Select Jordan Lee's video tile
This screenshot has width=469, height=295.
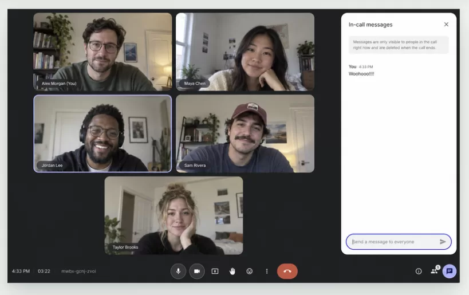click(x=103, y=133)
